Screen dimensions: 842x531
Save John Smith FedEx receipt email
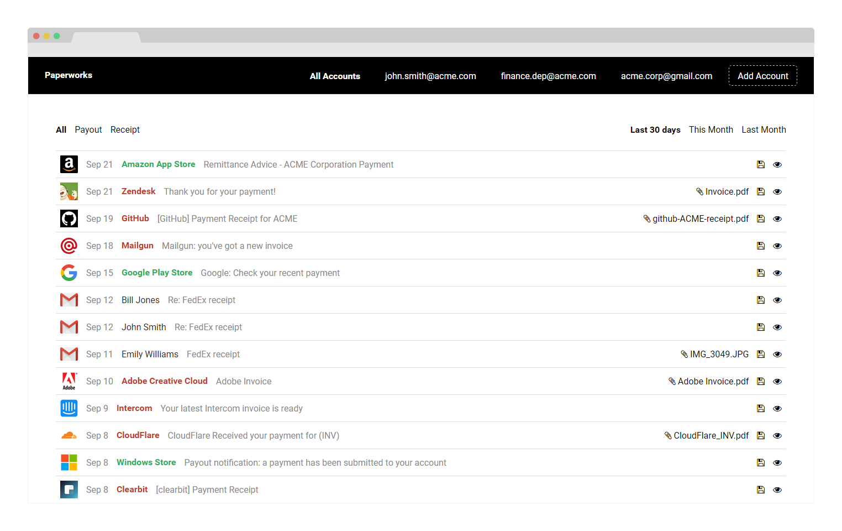click(x=761, y=327)
